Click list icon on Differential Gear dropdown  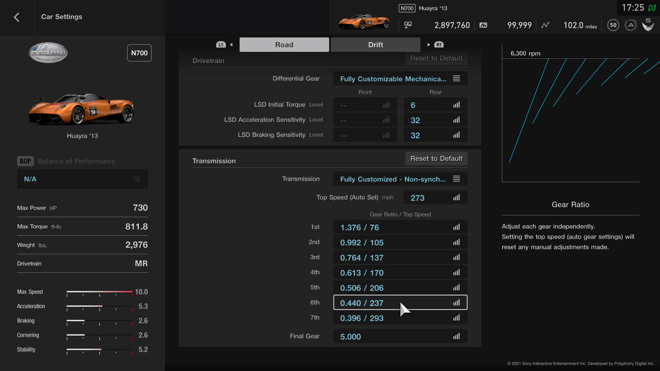tap(456, 79)
